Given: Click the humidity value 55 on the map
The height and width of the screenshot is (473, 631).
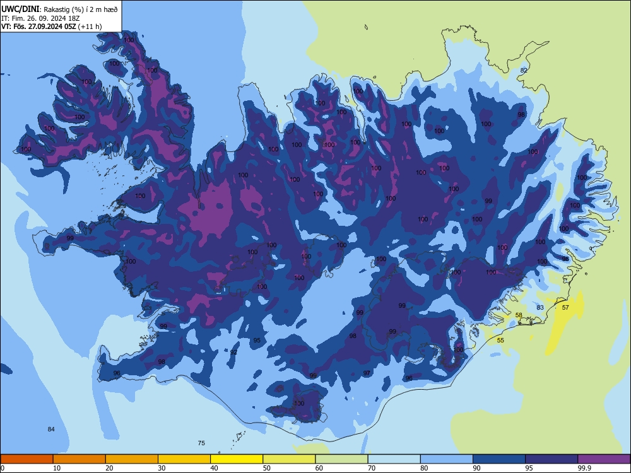Looking at the screenshot, I should (500, 341).
